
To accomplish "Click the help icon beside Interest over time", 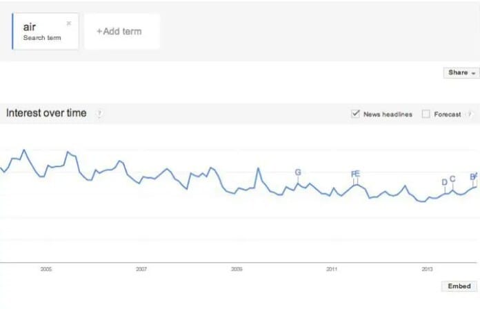I will pyautogui.click(x=99, y=114).
